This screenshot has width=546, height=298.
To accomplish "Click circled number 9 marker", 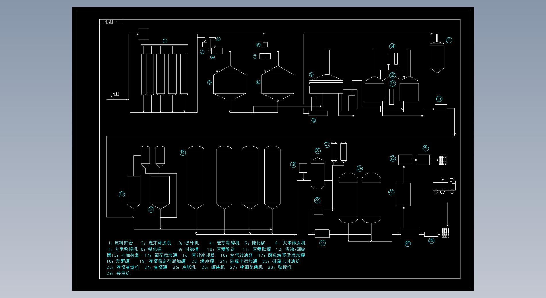I will pyautogui.click(x=311, y=75).
